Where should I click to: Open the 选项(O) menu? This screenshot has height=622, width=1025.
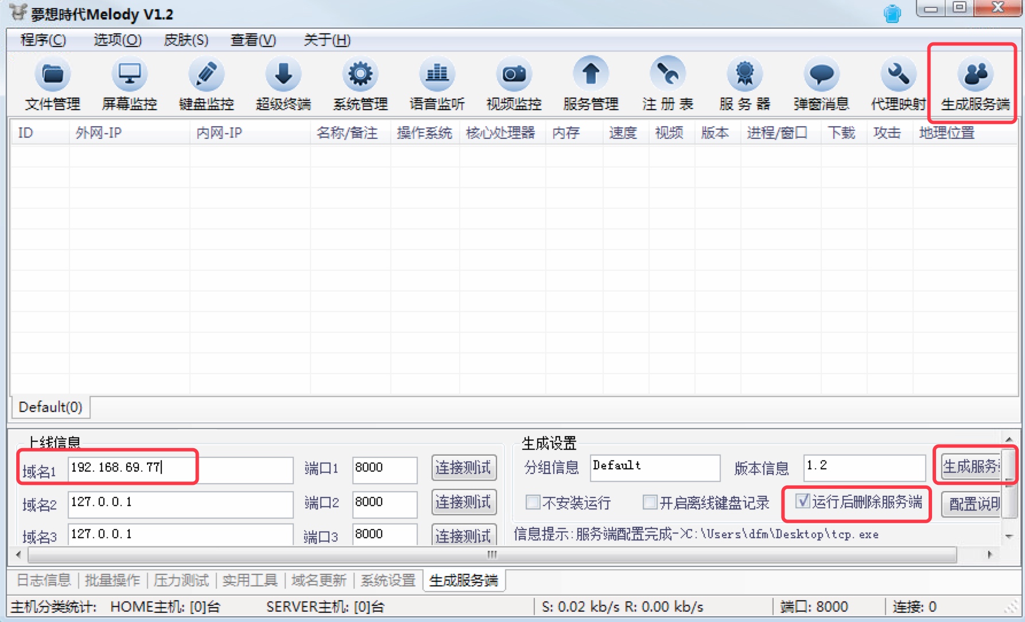pyautogui.click(x=118, y=40)
